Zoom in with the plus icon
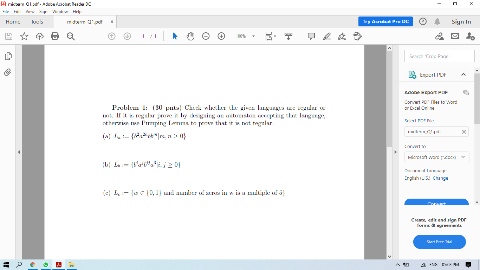The width and height of the screenshot is (480, 270). tap(221, 36)
